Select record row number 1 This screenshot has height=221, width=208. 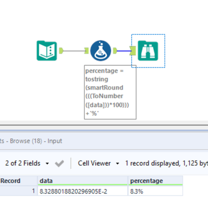point(18,191)
